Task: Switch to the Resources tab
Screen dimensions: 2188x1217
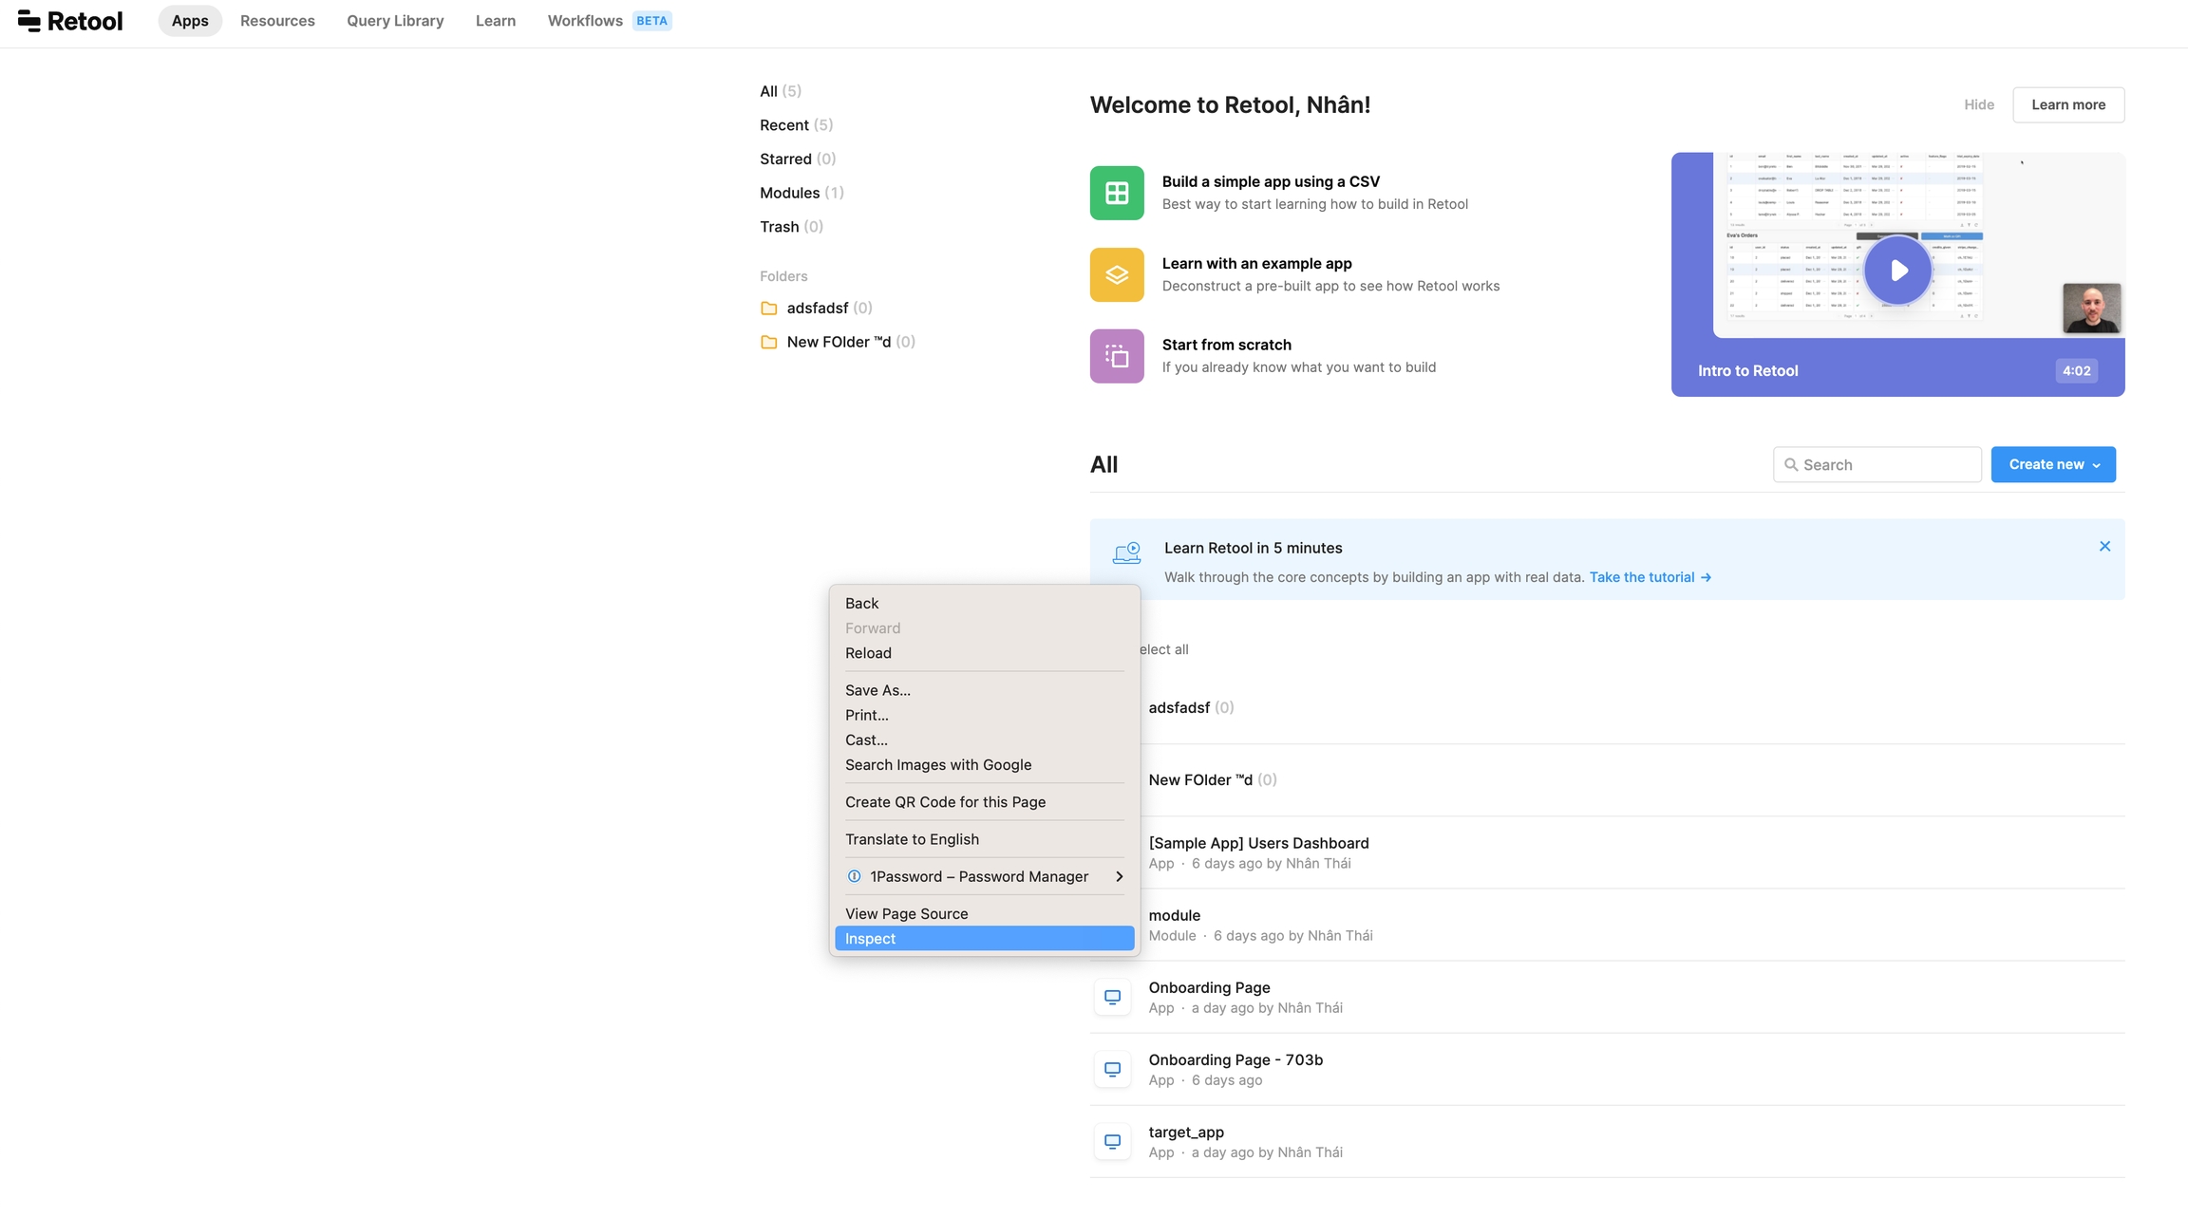Action: point(277,21)
